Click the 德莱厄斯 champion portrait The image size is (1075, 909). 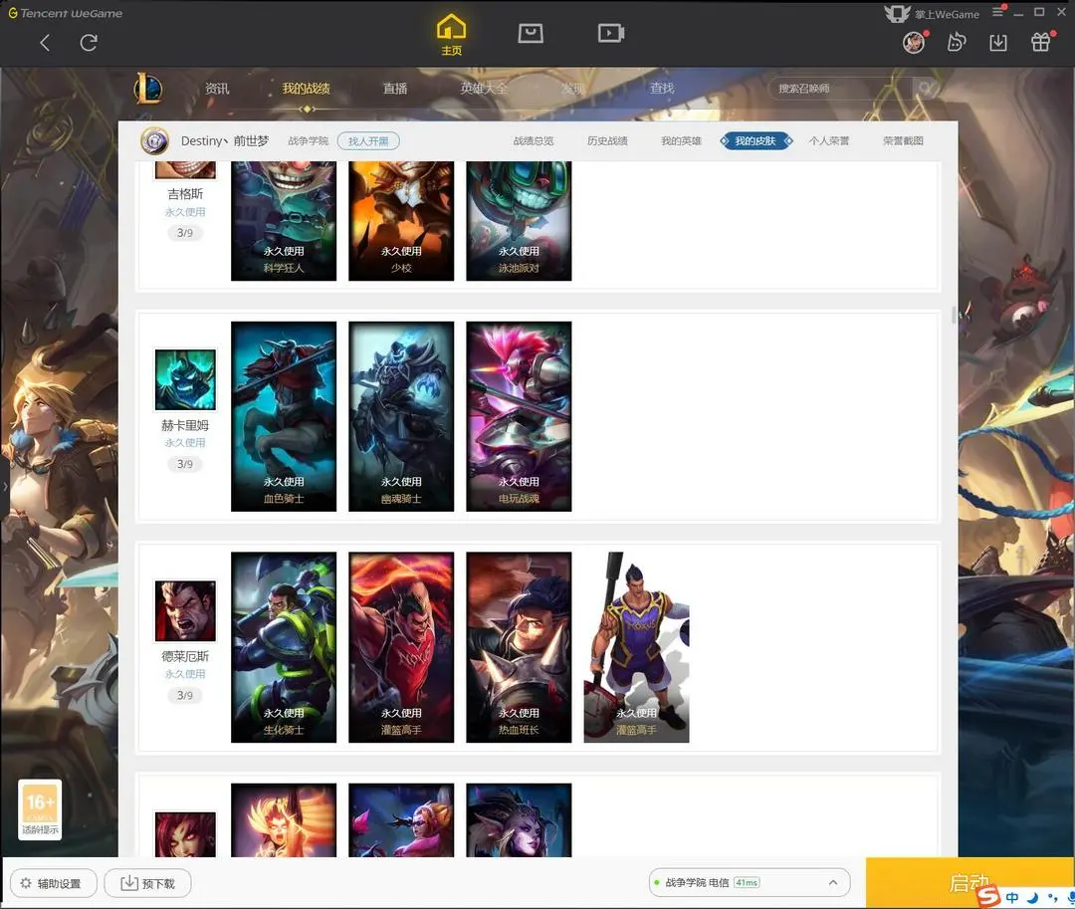185,610
